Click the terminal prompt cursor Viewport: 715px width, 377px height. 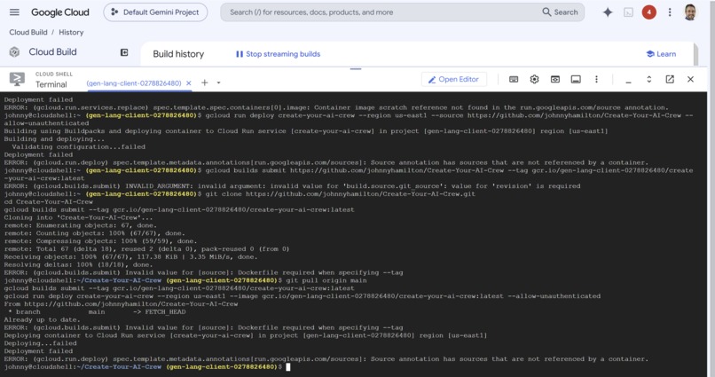[x=287, y=367]
